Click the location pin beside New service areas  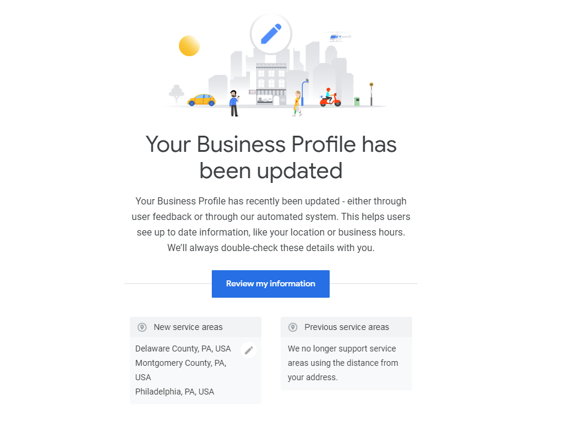pyautogui.click(x=142, y=327)
